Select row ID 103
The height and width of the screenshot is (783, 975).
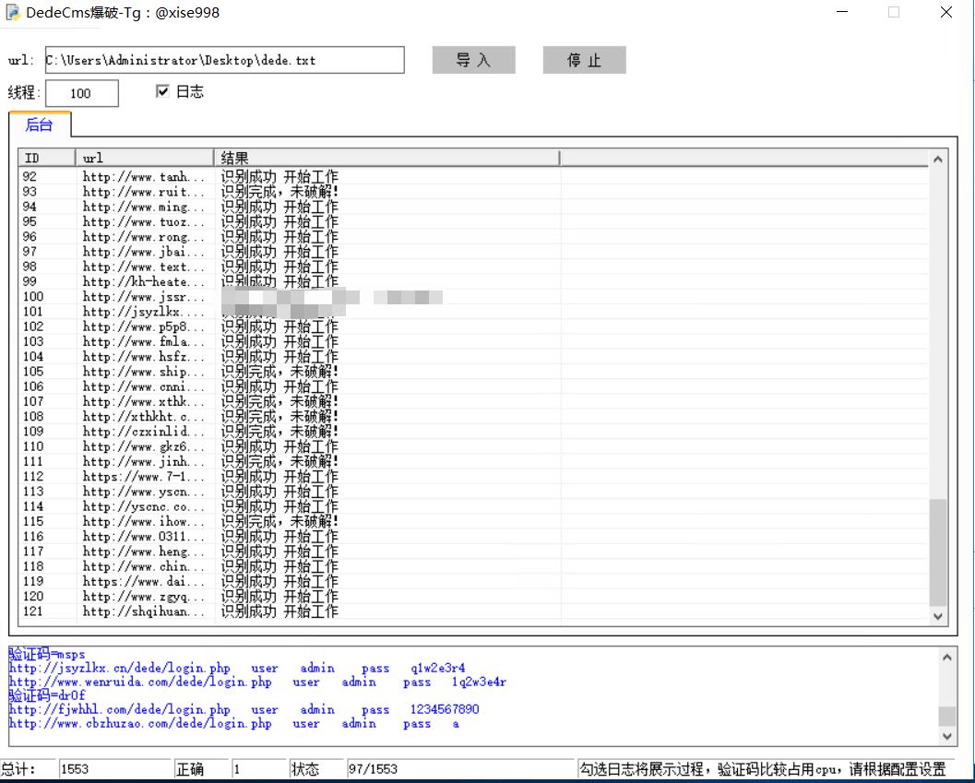tap(33, 341)
